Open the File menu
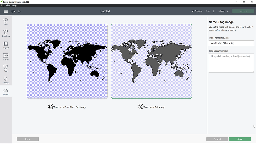The image size is (256, 144). click(x=2, y=5)
